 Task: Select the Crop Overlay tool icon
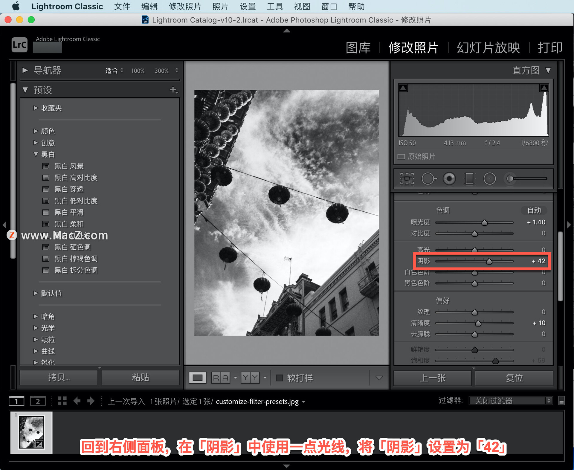tap(407, 179)
